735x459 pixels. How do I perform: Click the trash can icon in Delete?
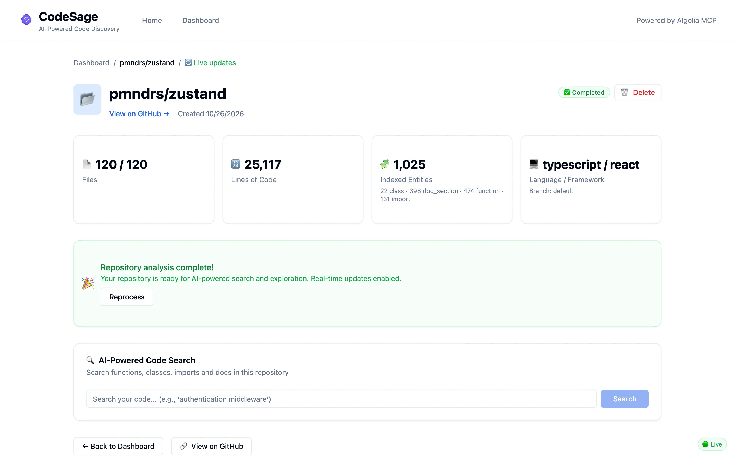[x=624, y=92]
